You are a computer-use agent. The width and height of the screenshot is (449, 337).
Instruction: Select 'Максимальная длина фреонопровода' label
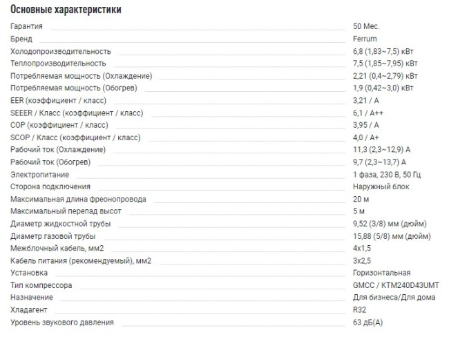coord(78,200)
